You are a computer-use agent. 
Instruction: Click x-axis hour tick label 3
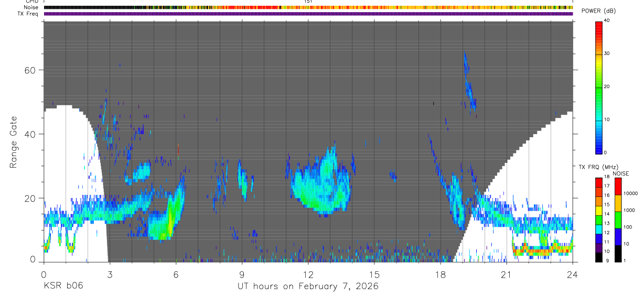pyautogui.click(x=110, y=274)
